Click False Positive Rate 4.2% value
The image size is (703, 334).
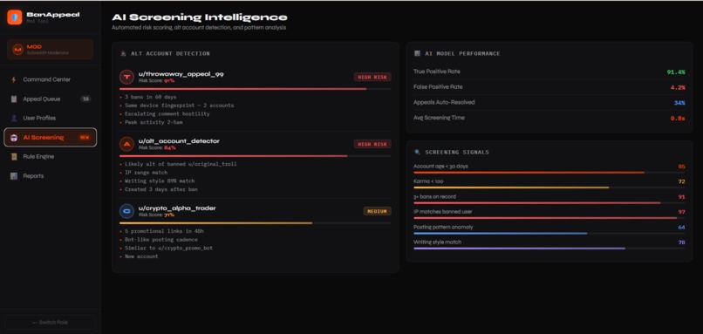click(x=678, y=87)
